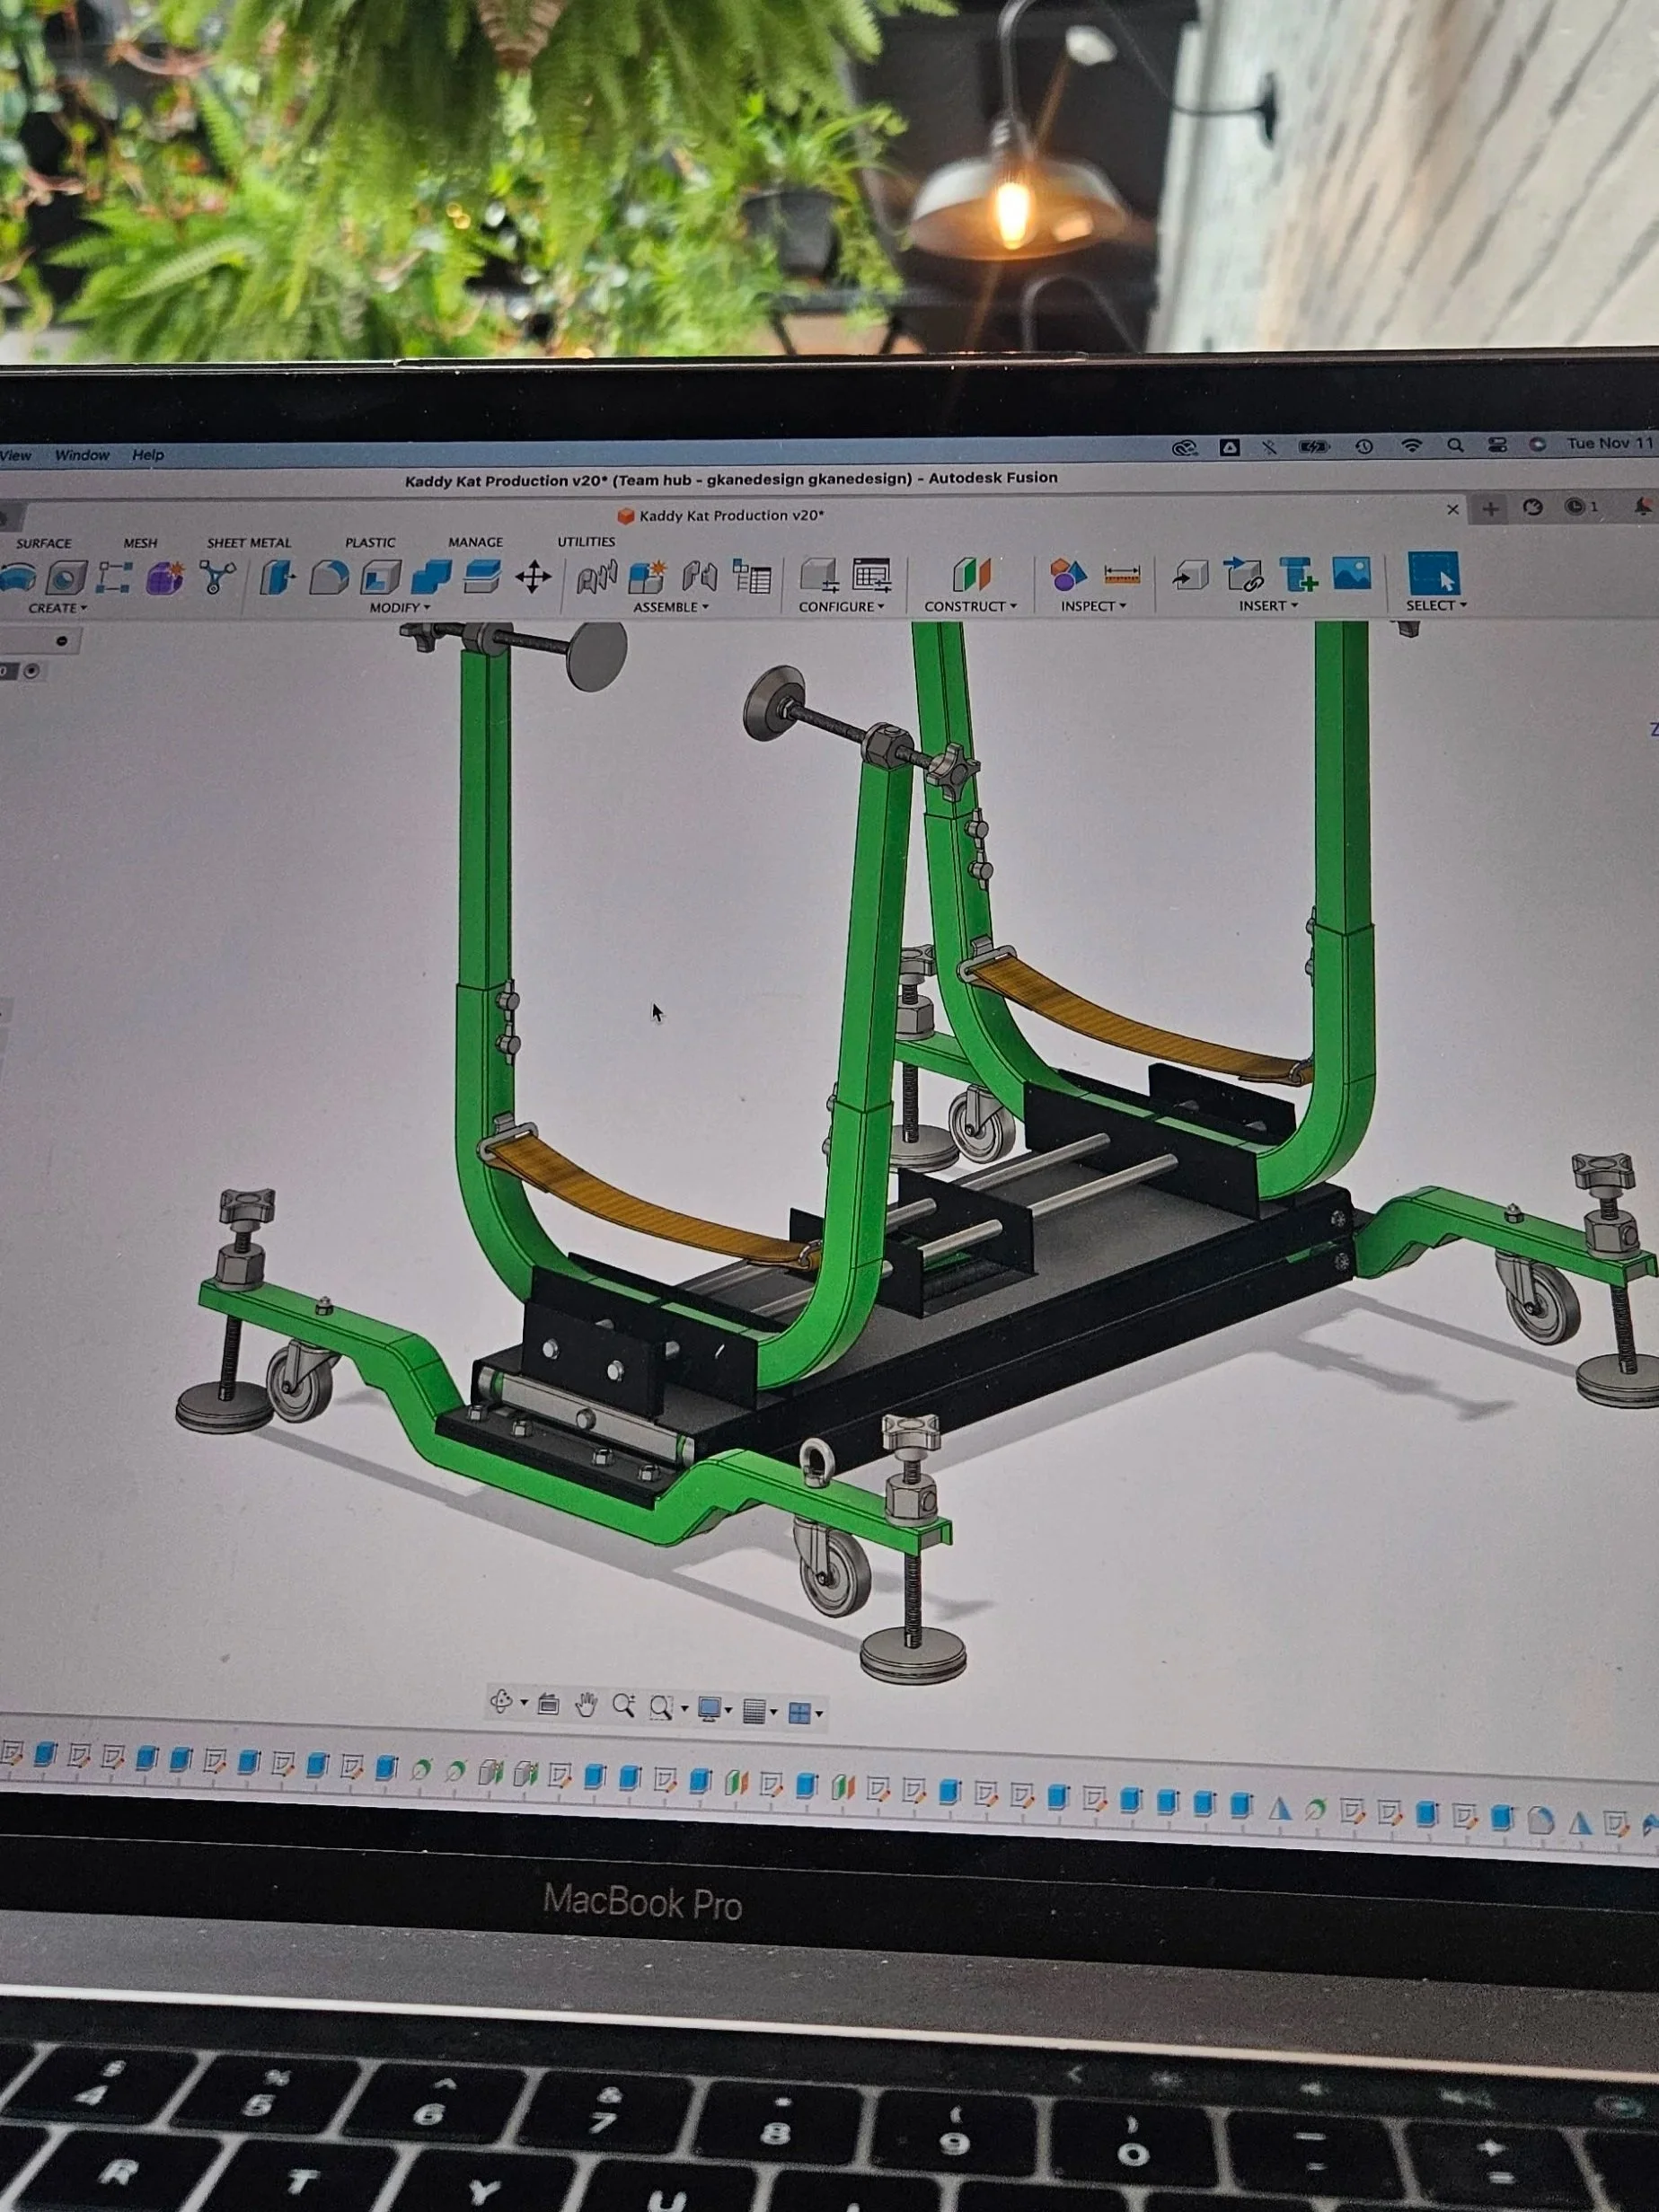This screenshot has height=2212, width=1659.
Task: Open the Window menu in menu bar
Action: coord(82,455)
